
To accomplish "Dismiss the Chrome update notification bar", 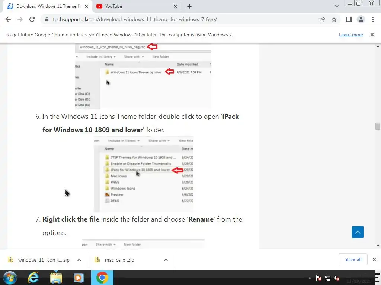I will coord(372,35).
